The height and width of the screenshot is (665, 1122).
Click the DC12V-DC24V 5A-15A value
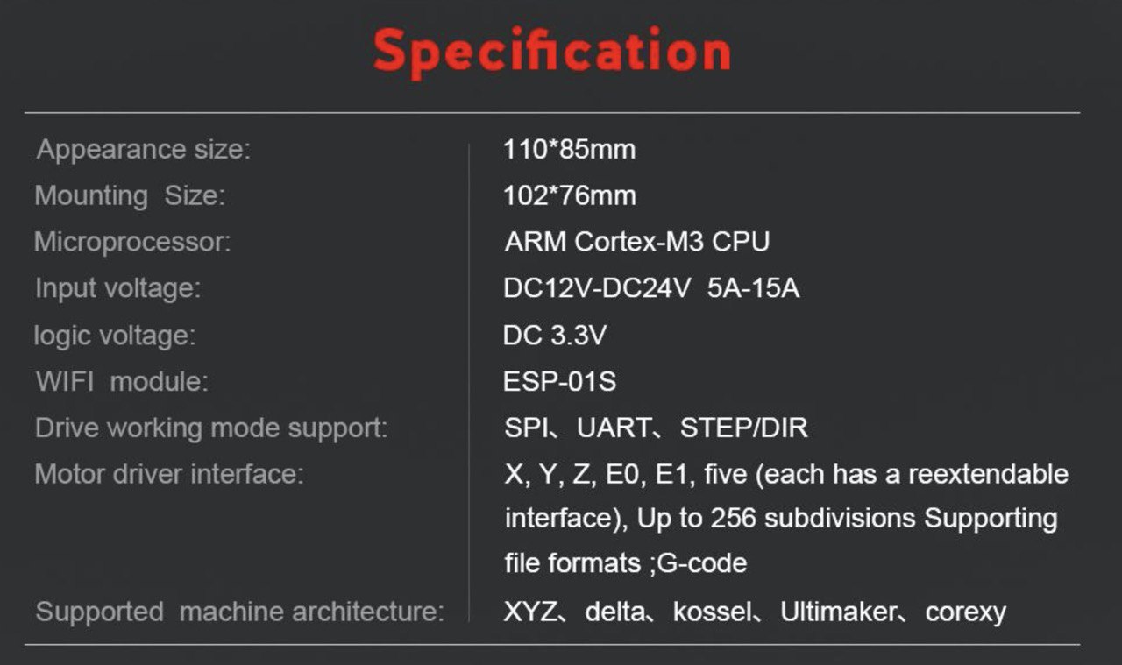coord(651,288)
